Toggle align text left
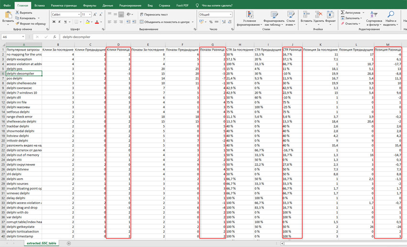 click(110, 22)
